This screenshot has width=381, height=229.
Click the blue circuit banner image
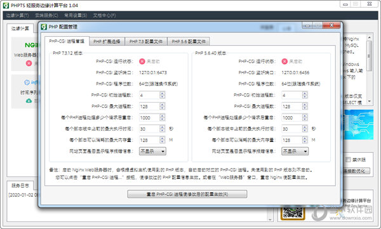(x=359, y=124)
